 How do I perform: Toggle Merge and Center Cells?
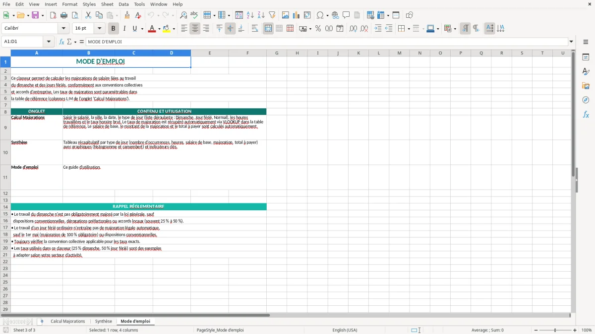tap(268, 29)
